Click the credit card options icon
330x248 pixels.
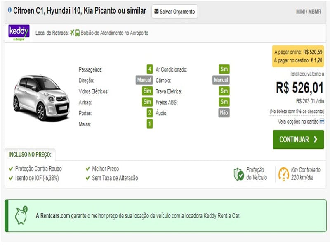322,122
